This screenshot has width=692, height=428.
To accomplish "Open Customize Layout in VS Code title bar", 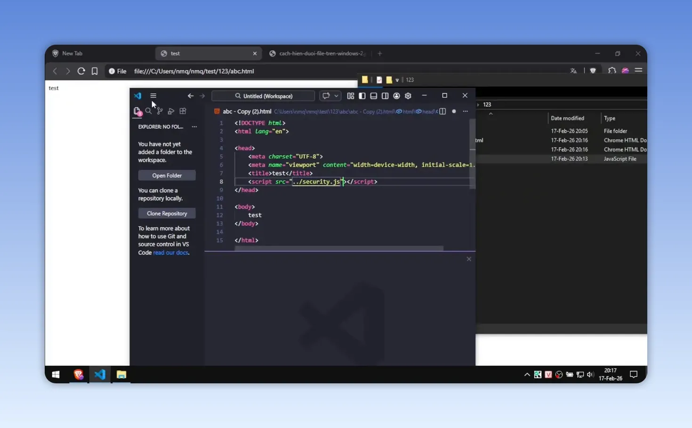I will click(351, 96).
